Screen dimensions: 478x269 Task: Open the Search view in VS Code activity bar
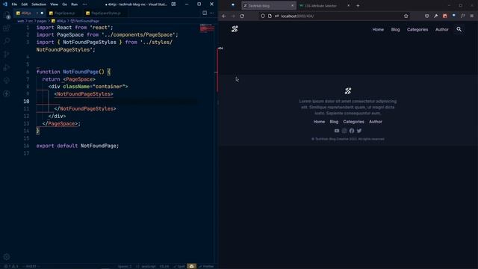pos(7,41)
